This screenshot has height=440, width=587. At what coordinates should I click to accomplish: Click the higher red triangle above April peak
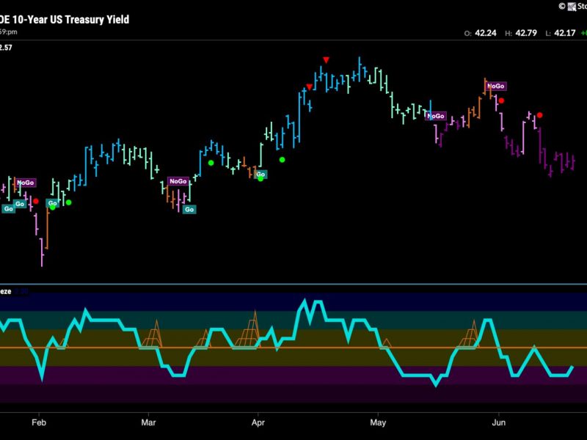(x=326, y=60)
